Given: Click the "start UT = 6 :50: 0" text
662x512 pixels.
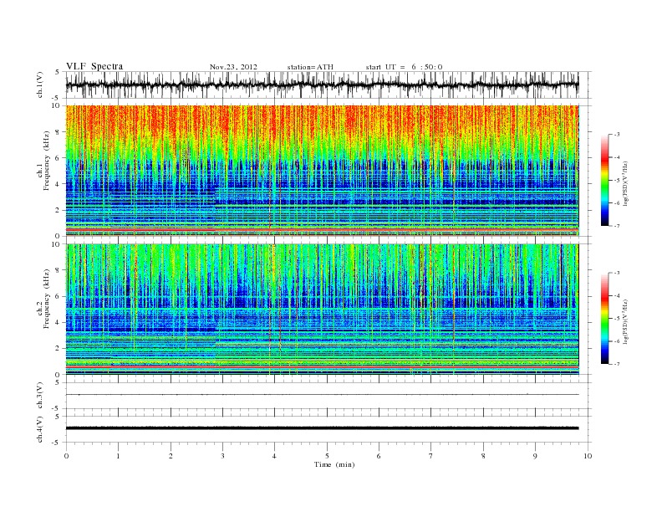Looking at the screenshot, I should [404, 67].
